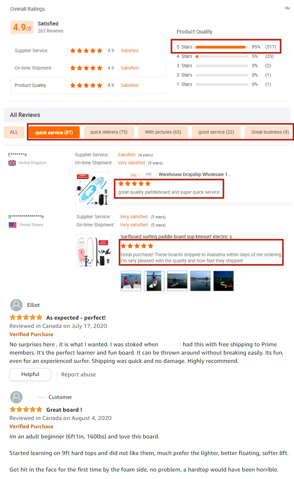This screenshot has width=294, height=479.
Task: Open the Warehouse Dropship Wholesale product link
Action: click(195, 174)
